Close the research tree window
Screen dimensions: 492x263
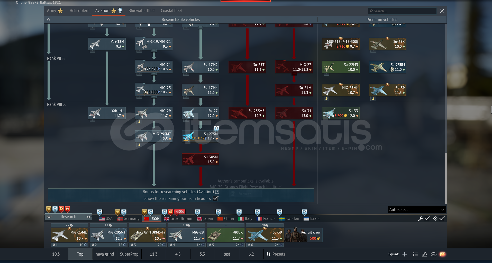point(442,11)
